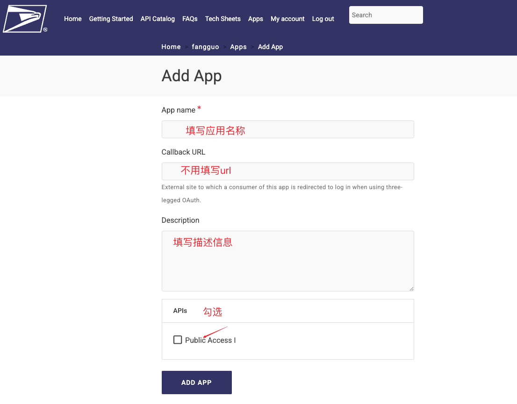Focus the App name field
The width and height of the screenshot is (517, 404).
click(287, 129)
